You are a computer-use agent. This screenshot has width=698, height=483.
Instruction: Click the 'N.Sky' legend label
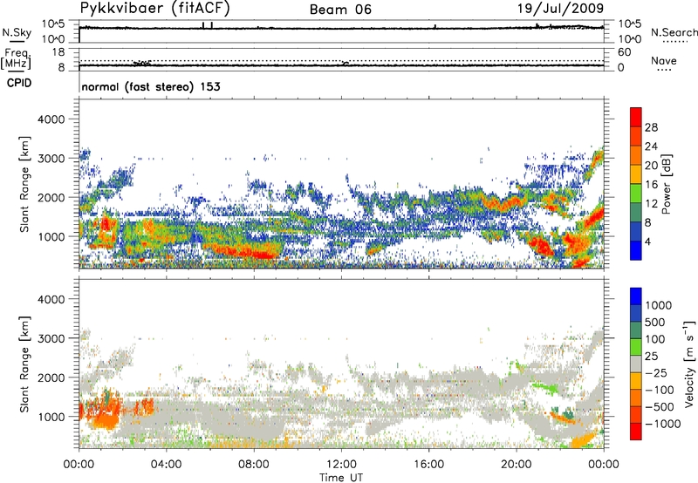17,32
